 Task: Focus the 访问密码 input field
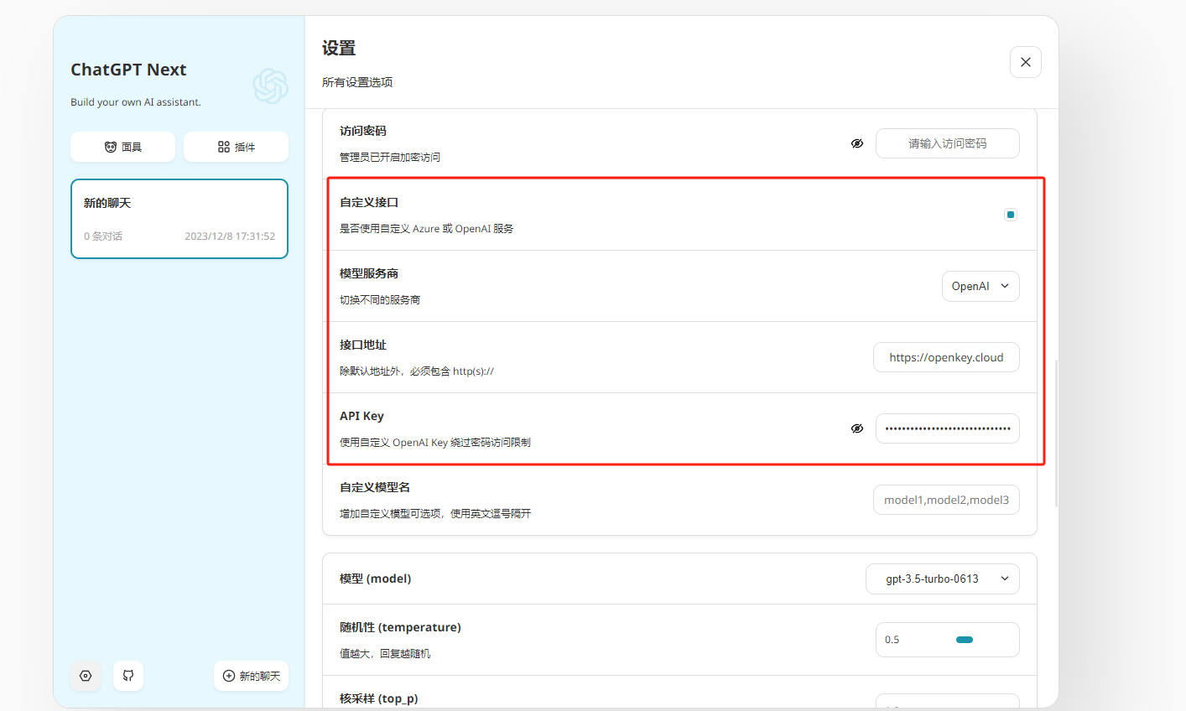pyautogui.click(x=948, y=143)
